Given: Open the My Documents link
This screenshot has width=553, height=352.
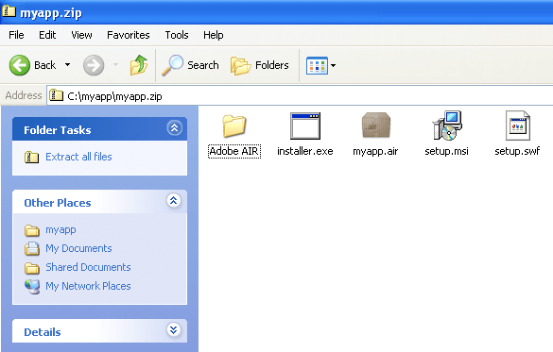Looking at the screenshot, I should [x=78, y=248].
